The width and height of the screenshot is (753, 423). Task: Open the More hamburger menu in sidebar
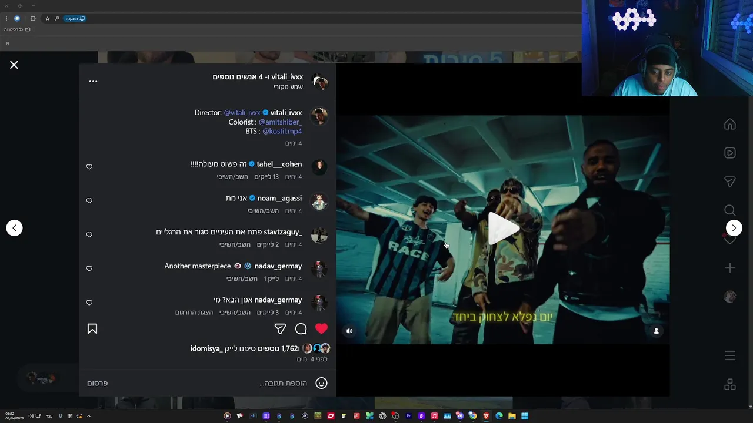(x=730, y=355)
